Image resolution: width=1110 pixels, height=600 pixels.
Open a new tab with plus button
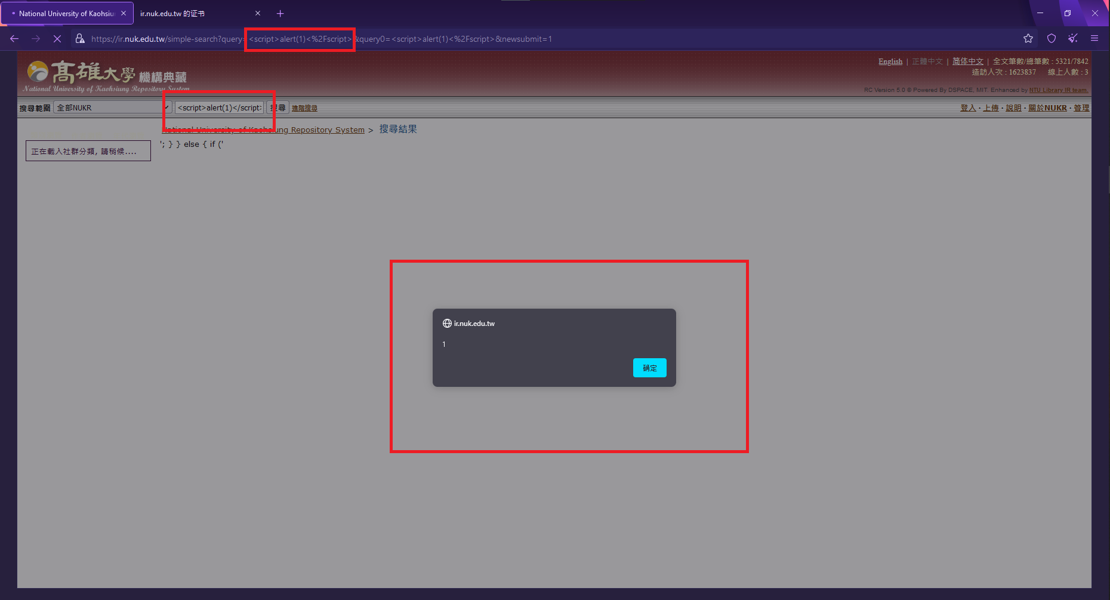point(280,13)
